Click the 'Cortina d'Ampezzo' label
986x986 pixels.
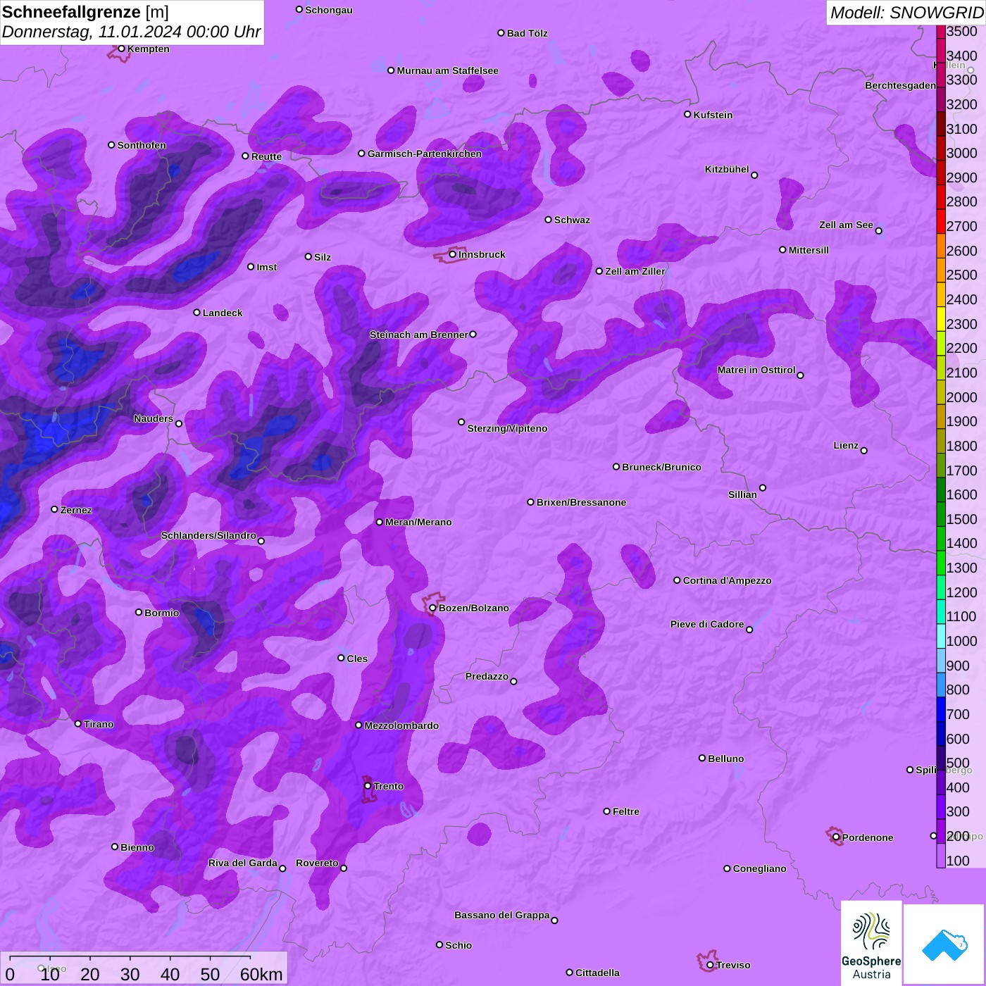[727, 580]
